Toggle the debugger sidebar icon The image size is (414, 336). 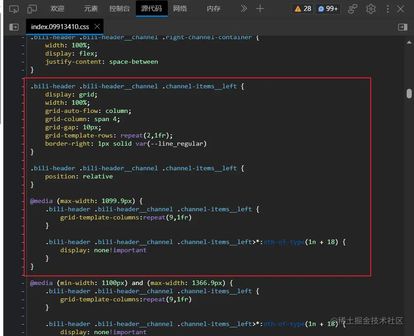pos(403,27)
